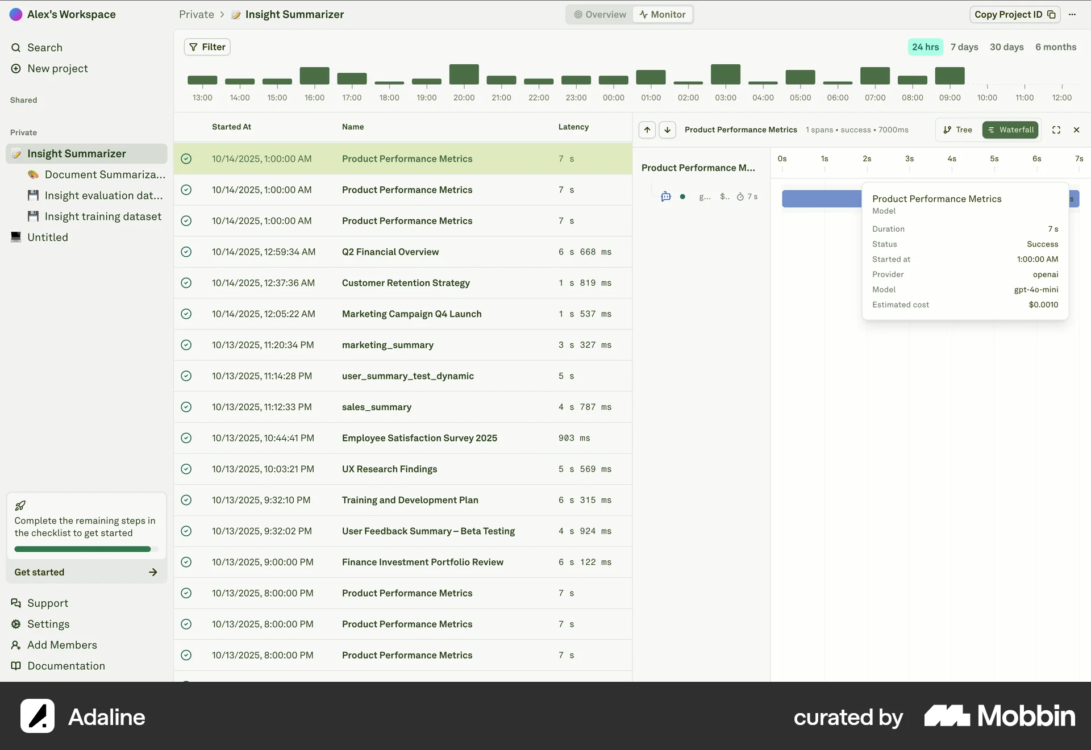Open the Document Summarizer sidebar item
The width and height of the screenshot is (1091, 750).
(x=97, y=174)
